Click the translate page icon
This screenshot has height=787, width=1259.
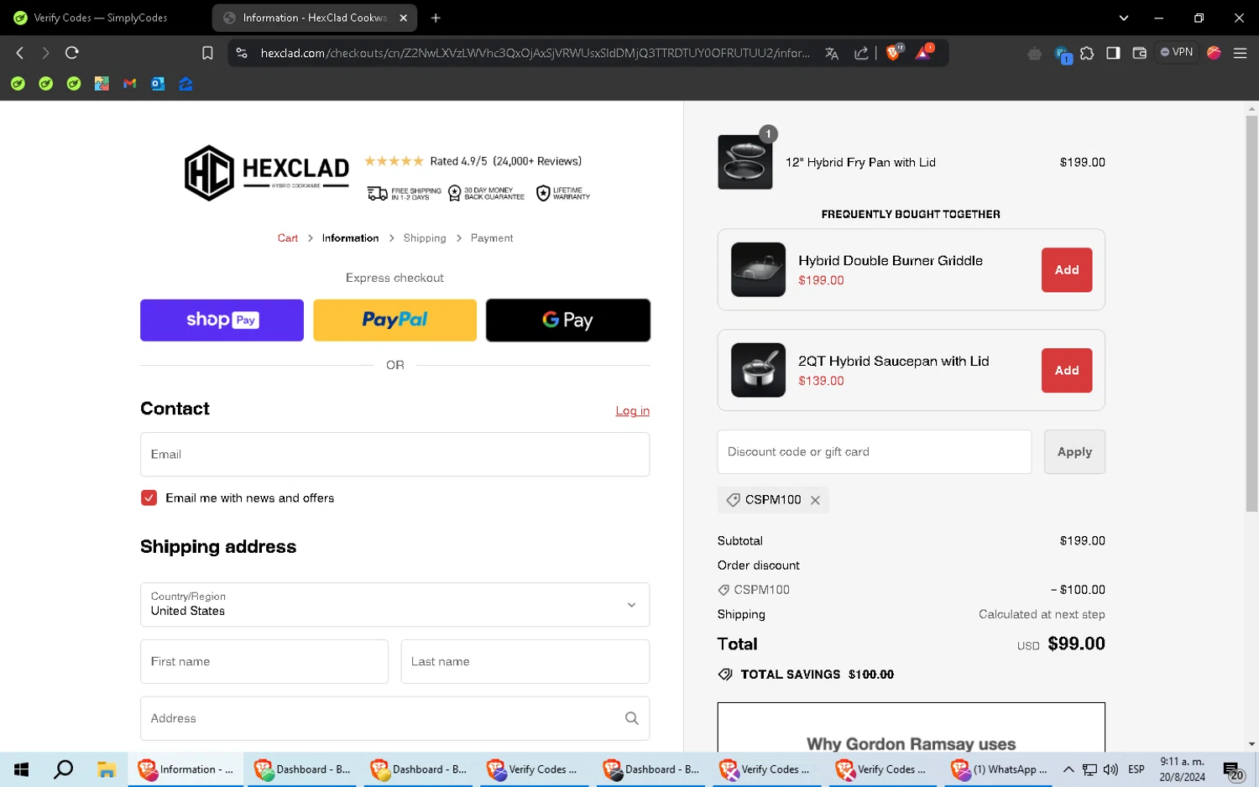pyautogui.click(x=832, y=53)
